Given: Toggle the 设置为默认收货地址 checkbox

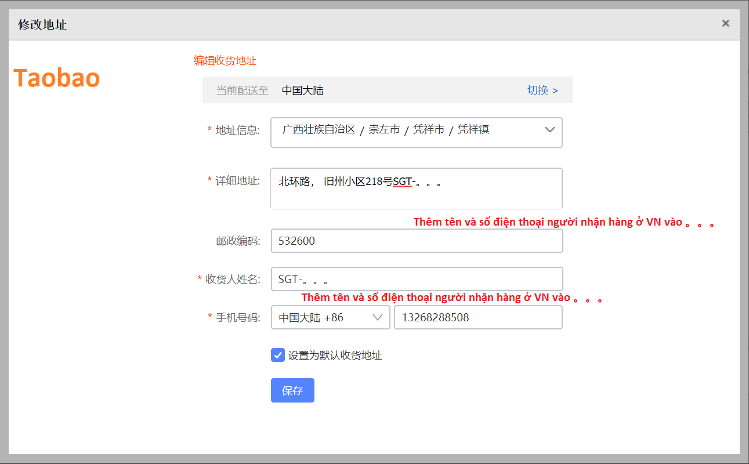Looking at the screenshot, I should coord(277,355).
